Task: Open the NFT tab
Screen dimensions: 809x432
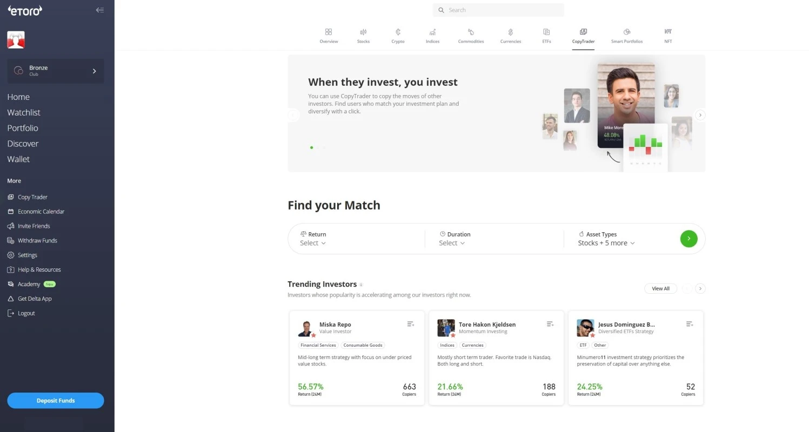Action: 668,36
